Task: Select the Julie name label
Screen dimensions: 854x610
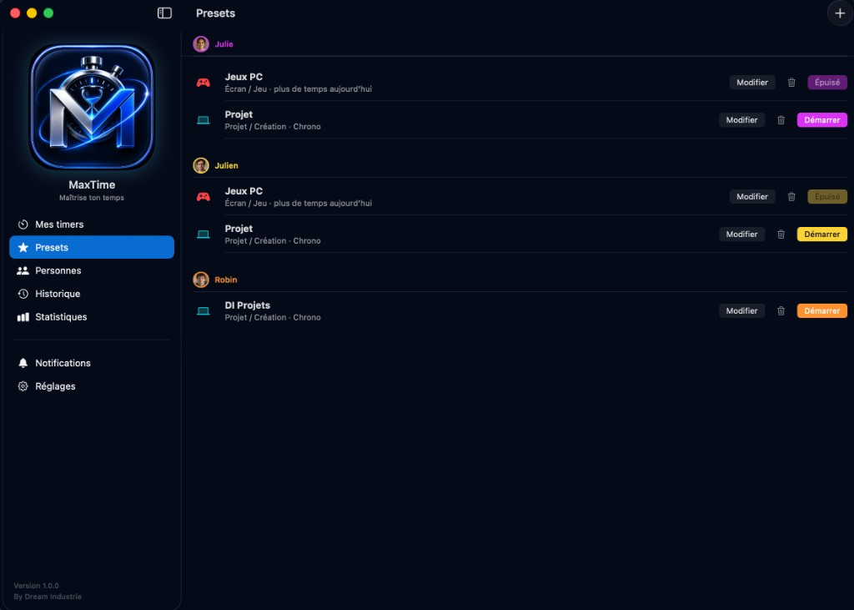Action: pos(224,44)
